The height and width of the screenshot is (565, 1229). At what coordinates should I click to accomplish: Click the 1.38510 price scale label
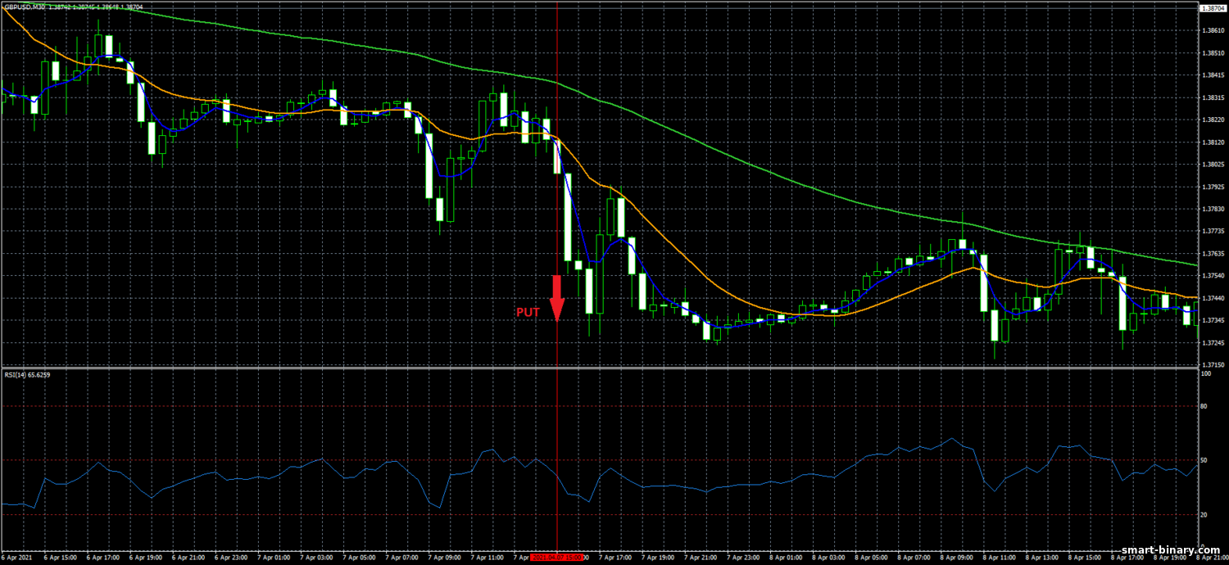click(1213, 53)
